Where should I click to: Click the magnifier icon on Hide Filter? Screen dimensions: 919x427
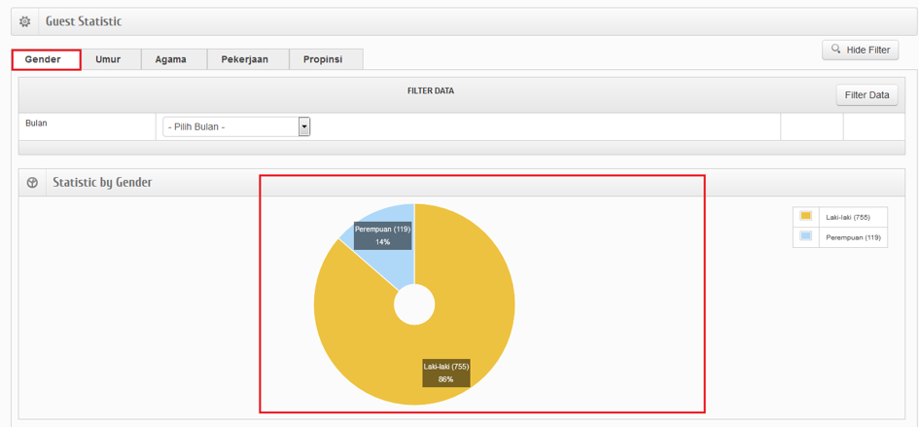coord(835,49)
